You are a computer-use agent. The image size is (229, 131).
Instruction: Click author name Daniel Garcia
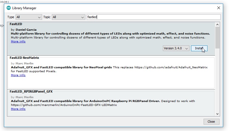click(26, 30)
